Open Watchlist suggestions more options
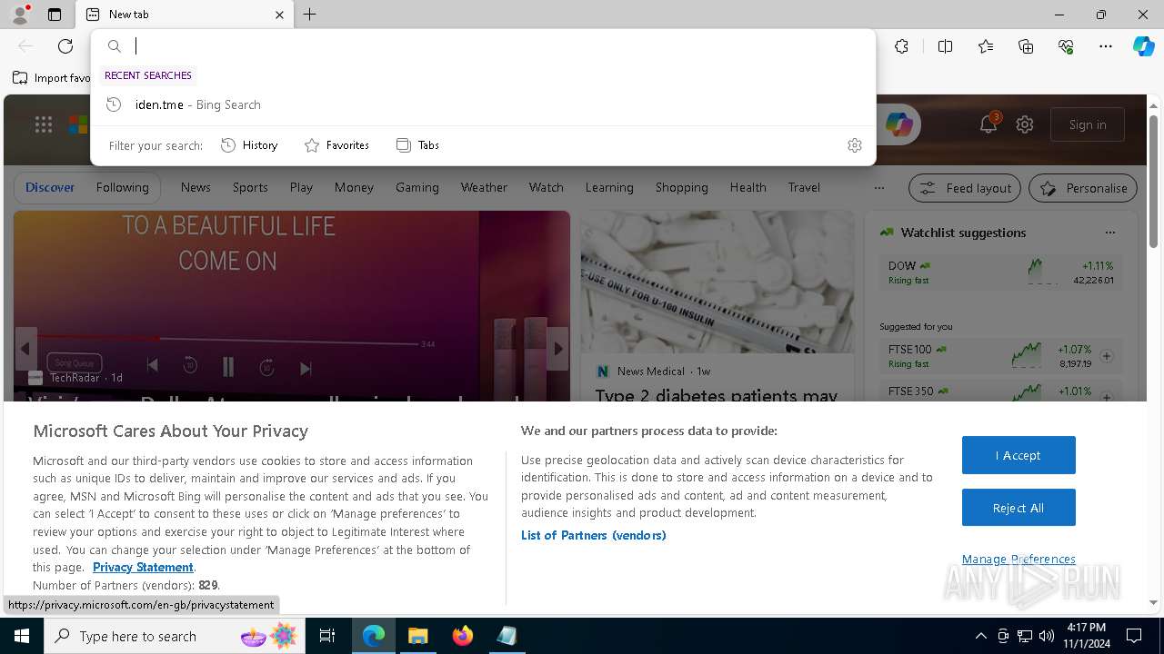Image resolution: width=1164 pixels, height=654 pixels. click(1109, 233)
